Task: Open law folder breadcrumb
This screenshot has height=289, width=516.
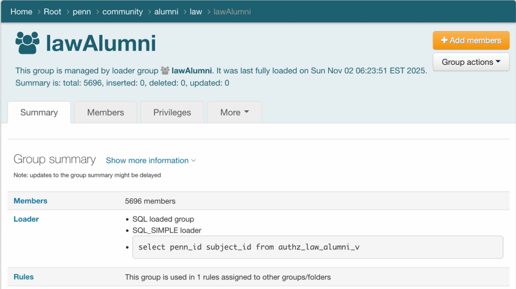Action: pyautogui.click(x=196, y=12)
